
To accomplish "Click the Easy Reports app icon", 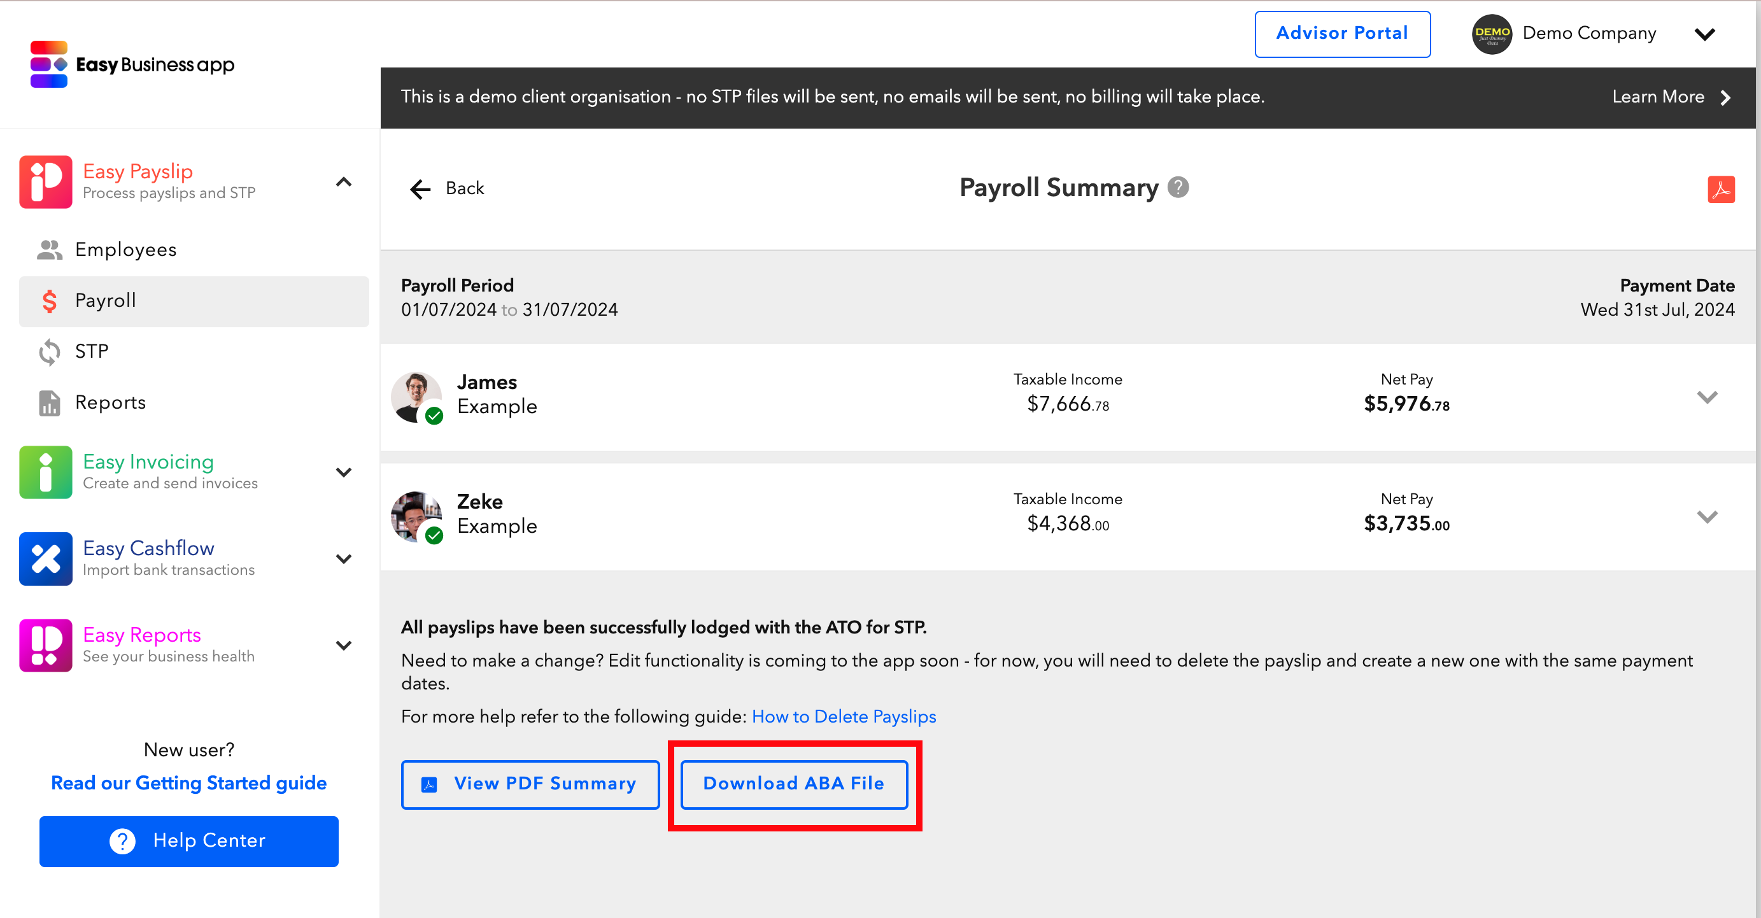I will point(45,646).
